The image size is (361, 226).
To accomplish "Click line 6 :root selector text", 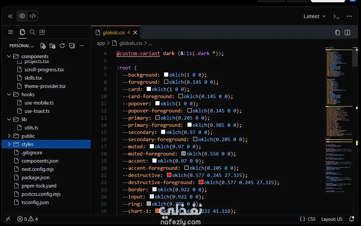I will click(124, 68).
